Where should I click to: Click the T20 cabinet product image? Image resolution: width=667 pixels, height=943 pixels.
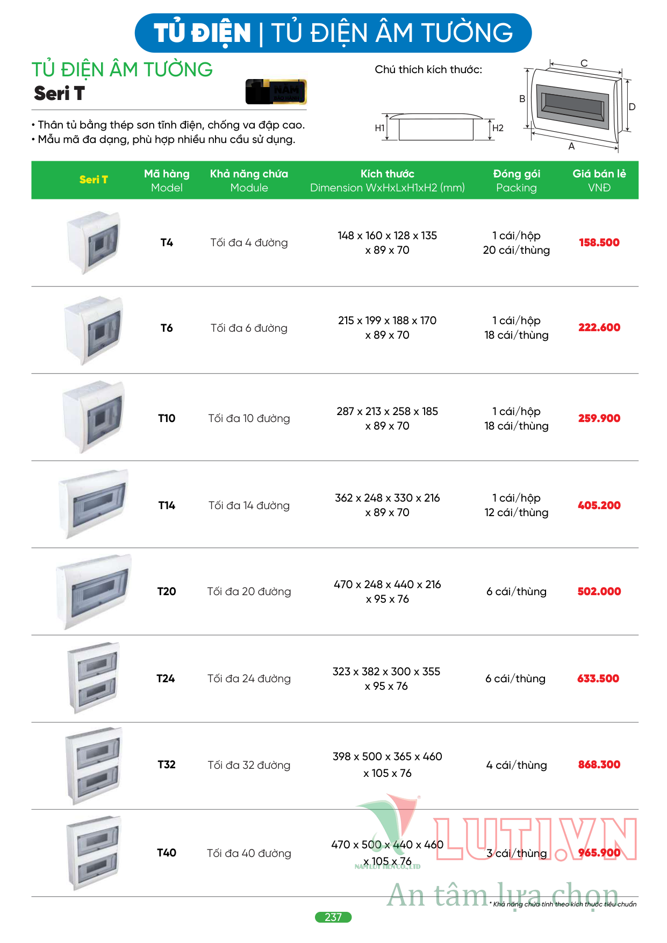tap(94, 592)
